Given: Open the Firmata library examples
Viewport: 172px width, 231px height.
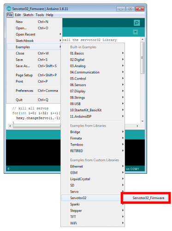Looking at the screenshot, I should pyautogui.click(x=93, y=138).
